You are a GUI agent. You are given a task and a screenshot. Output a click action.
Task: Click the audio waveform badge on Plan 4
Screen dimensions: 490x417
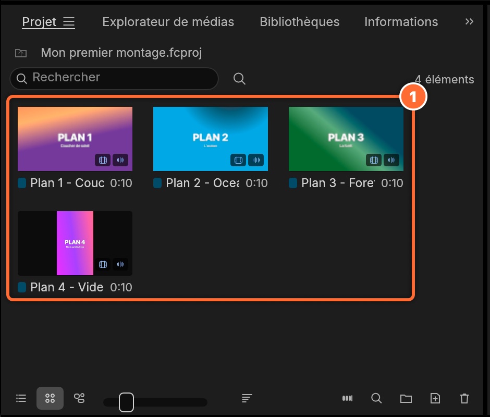[x=120, y=264]
